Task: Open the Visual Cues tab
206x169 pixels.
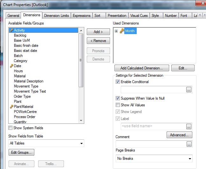Action: pos(139,16)
